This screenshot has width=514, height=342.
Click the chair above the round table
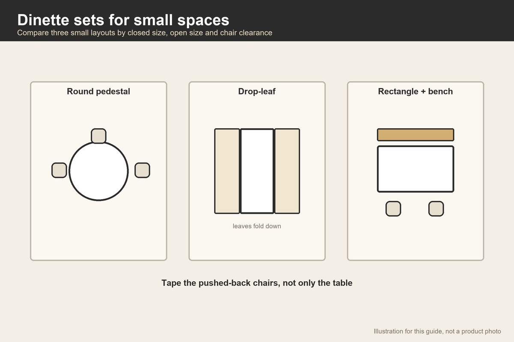pyautogui.click(x=99, y=136)
